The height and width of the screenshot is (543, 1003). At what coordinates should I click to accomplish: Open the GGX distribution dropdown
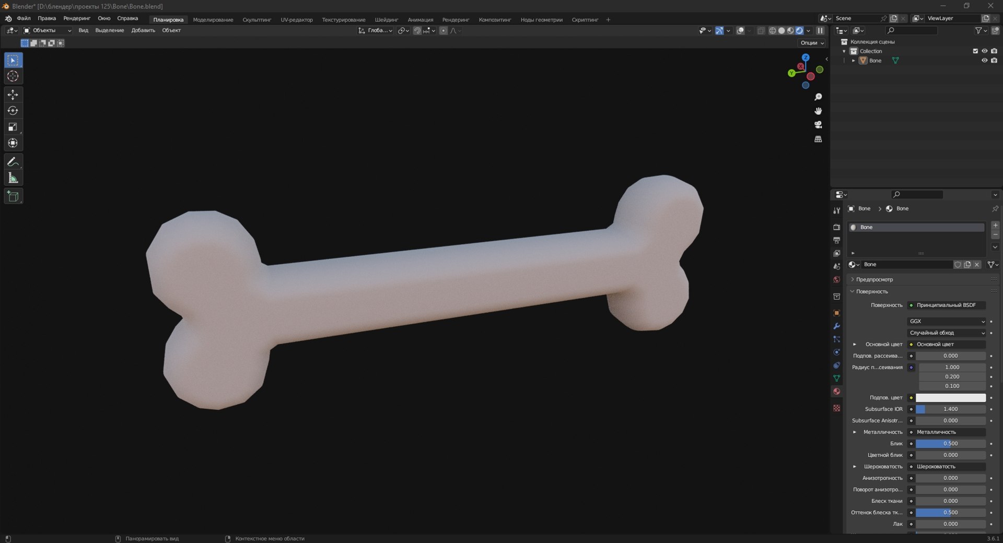947,321
